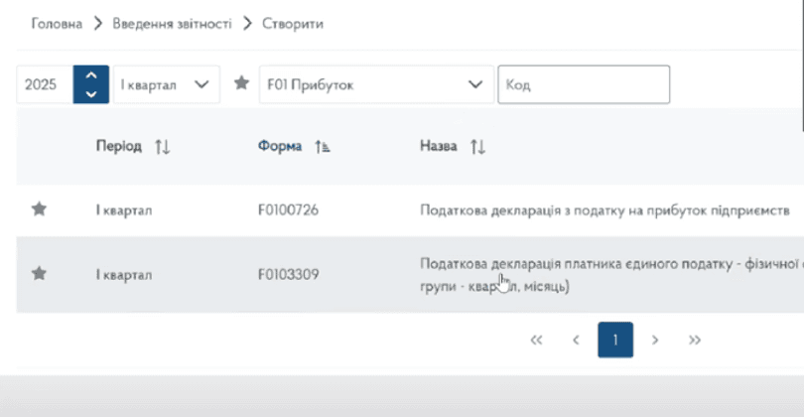804x417 pixels.
Task: Open 'Податкова декларація з податку на прибуток підприємств'
Action: pyautogui.click(x=604, y=210)
